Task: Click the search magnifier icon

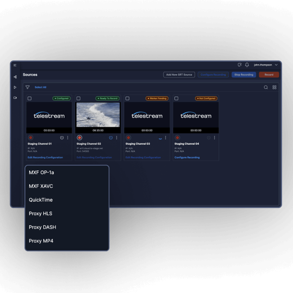Action: (265, 87)
